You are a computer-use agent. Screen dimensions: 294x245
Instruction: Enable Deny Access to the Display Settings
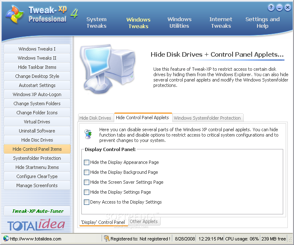click(x=86, y=202)
